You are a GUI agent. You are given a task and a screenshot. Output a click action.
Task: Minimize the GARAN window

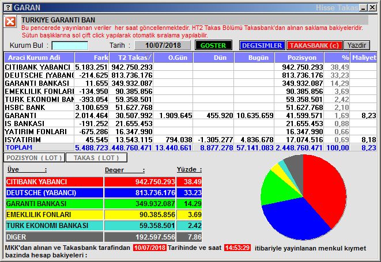[364, 7]
